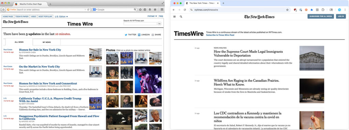Viewport: 349px width, 130px height.
Task: Open Chrome new tab plus button
Action: [223, 3]
